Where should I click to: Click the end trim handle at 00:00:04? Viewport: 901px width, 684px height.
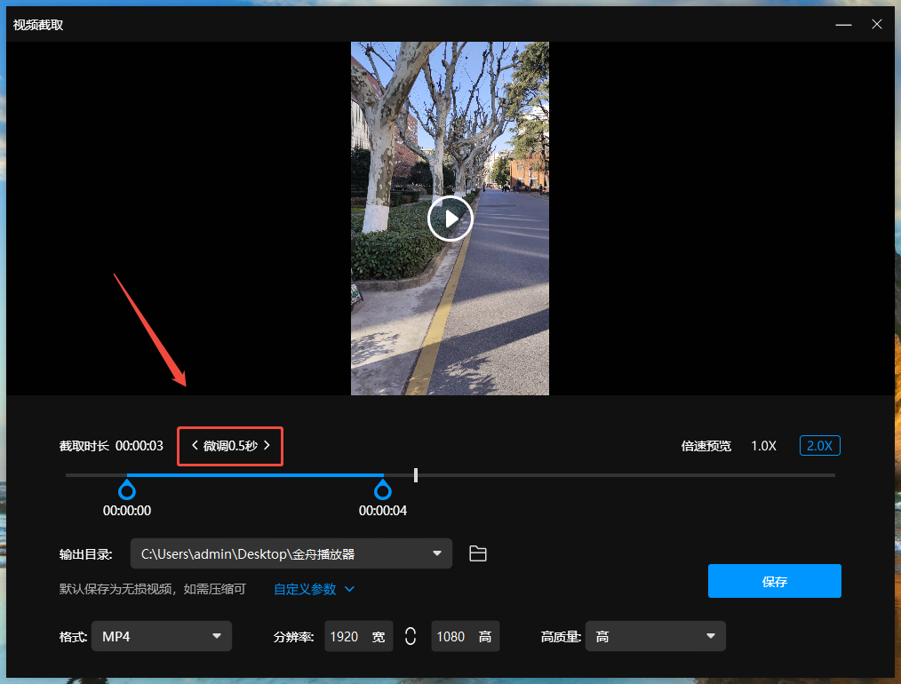pos(383,490)
